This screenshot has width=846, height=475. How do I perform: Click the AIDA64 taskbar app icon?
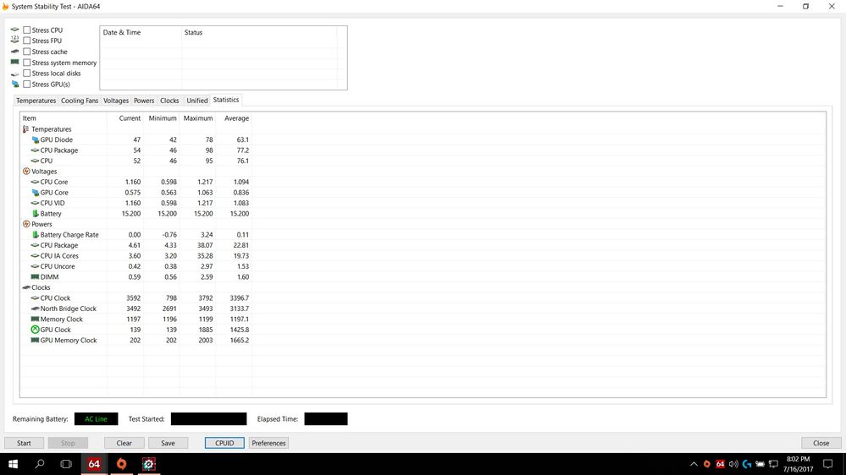pos(94,464)
